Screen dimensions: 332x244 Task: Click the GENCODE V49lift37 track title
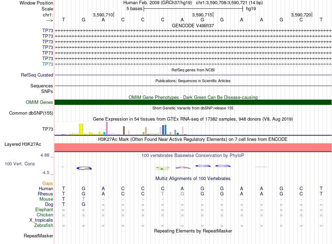click(x=193, y=26)
